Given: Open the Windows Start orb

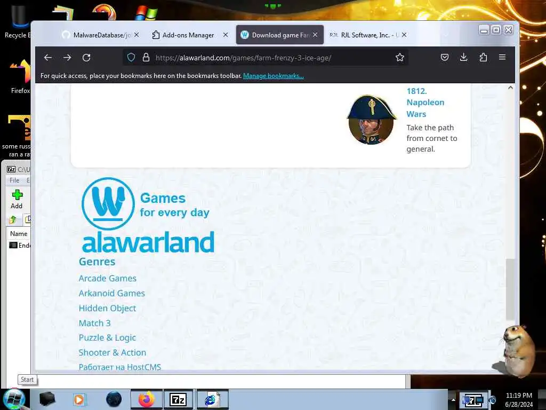Looking at the screenshot, I should 14,399.
